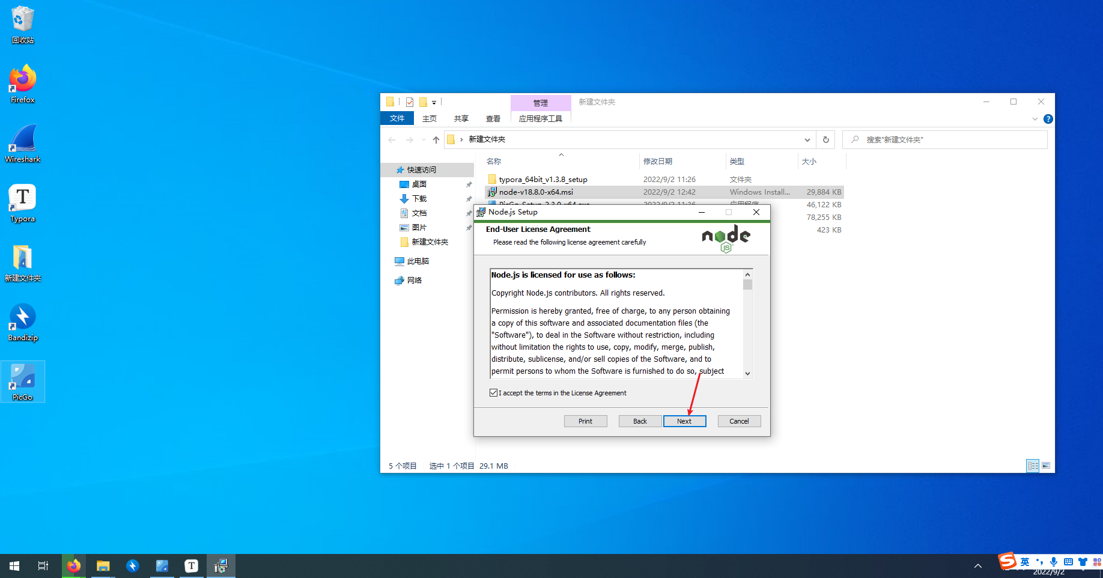This screenshot has width=1103, height=578.
Task: Select 新建文件夹 in navigation pane
Action: point(430,242)
